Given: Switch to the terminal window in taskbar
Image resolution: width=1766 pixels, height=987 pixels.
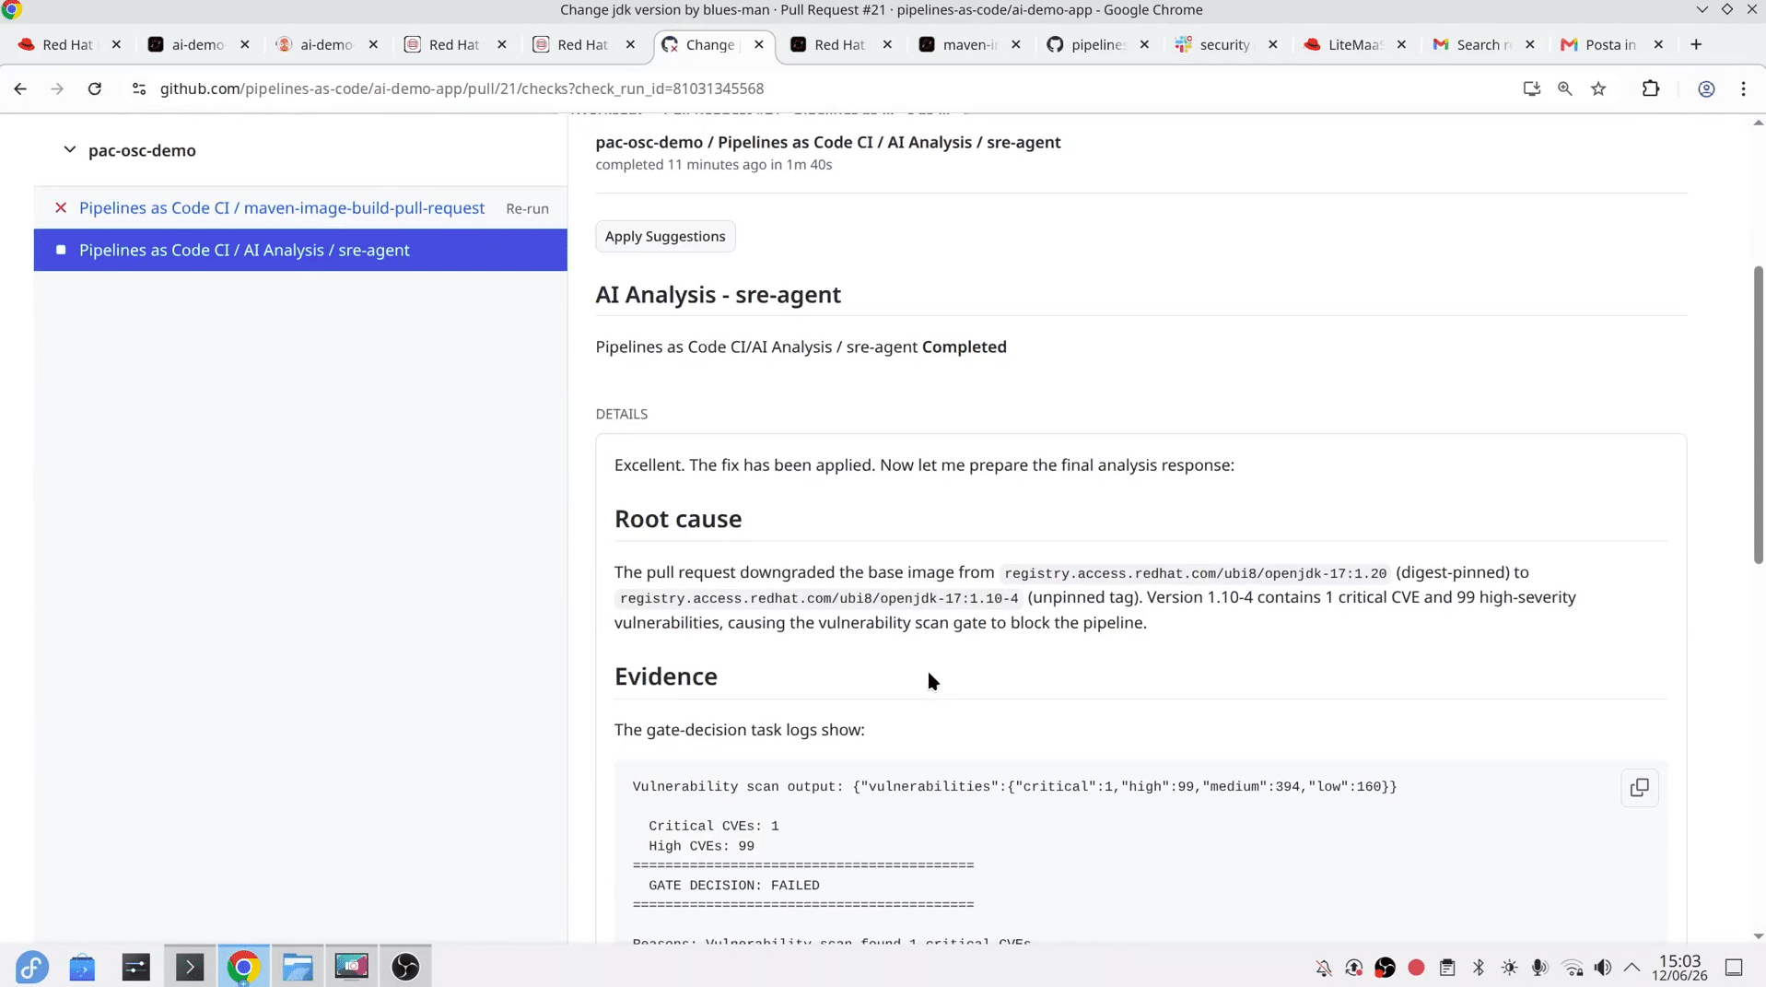Looking at the screenshot, I should click(x=190, y=967).
